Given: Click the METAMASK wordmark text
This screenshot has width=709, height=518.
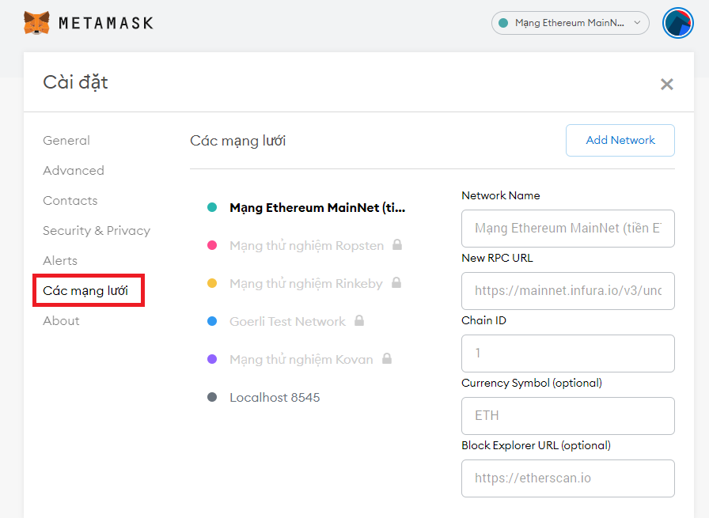Looking at the screenshot, I should pos(106,23).
